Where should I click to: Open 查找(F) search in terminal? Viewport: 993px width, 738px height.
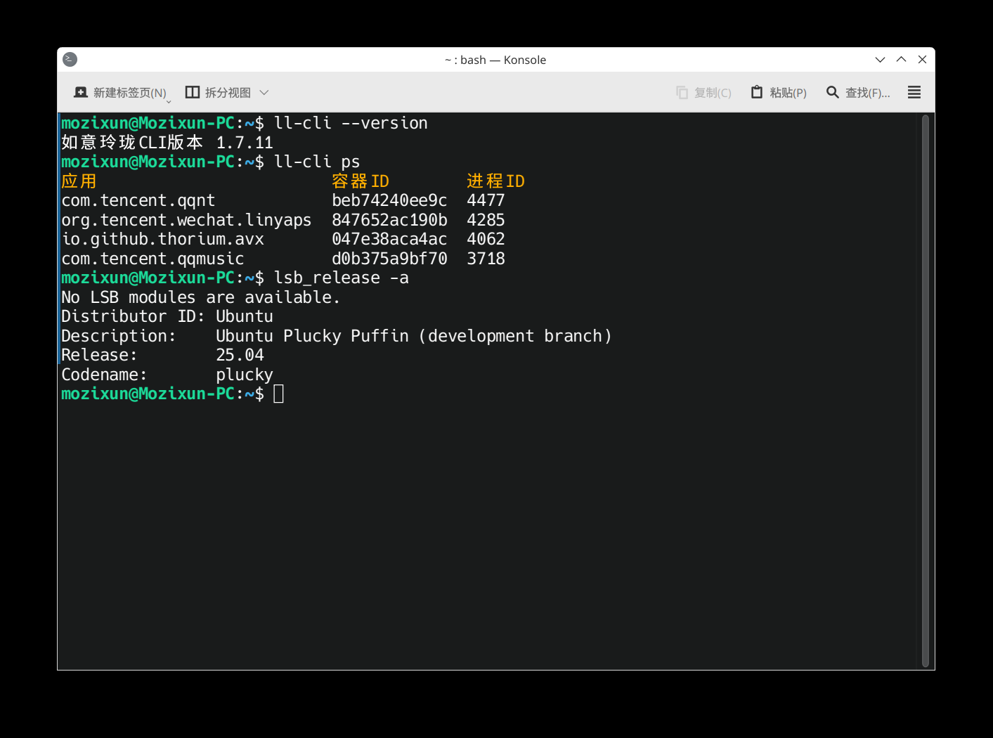point(858,93)
